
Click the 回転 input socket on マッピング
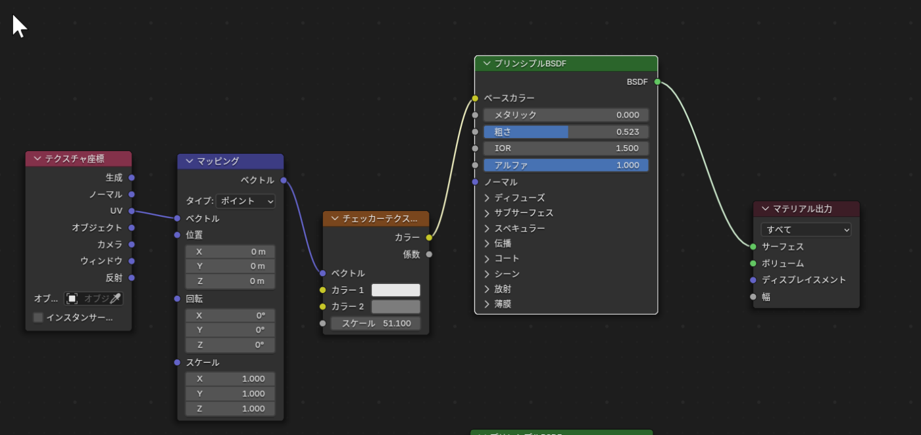pos(177,298)
